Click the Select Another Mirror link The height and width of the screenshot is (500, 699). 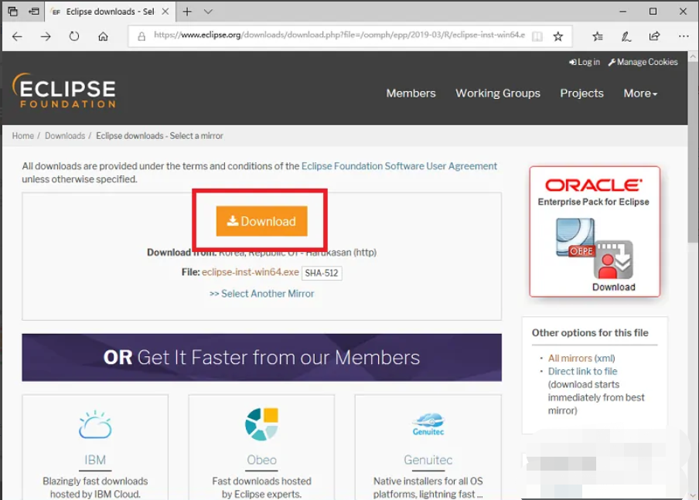[x=261, y=294]
